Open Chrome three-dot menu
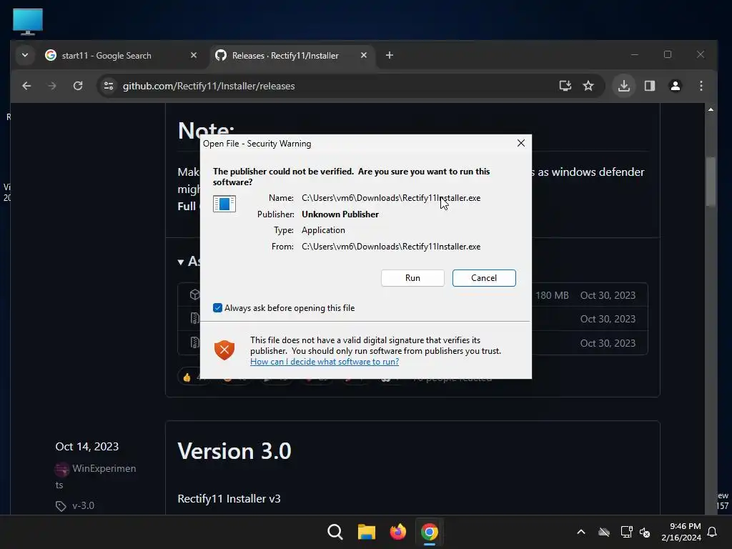Viewport: 732px width, 549px height. tap(701, 86)
